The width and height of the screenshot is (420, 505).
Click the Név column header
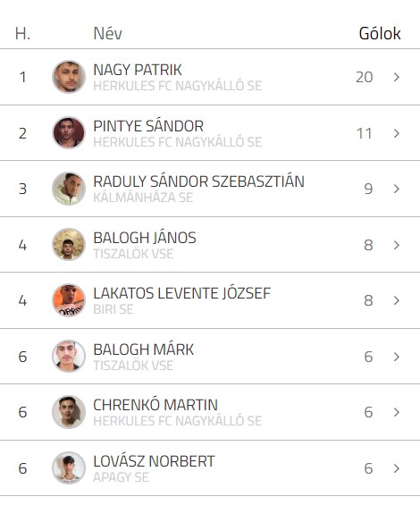click(x=107, y=33)
